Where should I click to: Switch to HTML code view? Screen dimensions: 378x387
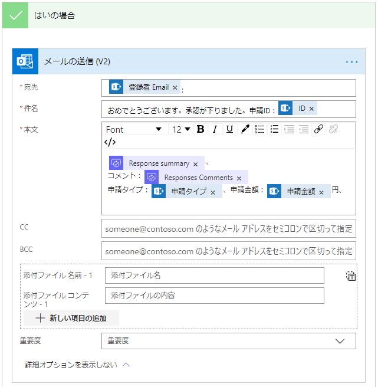tap(110, 142)
